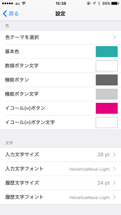Pick the teal 基本色 swatch
The image size is (121, 215).
coord(107,51)
